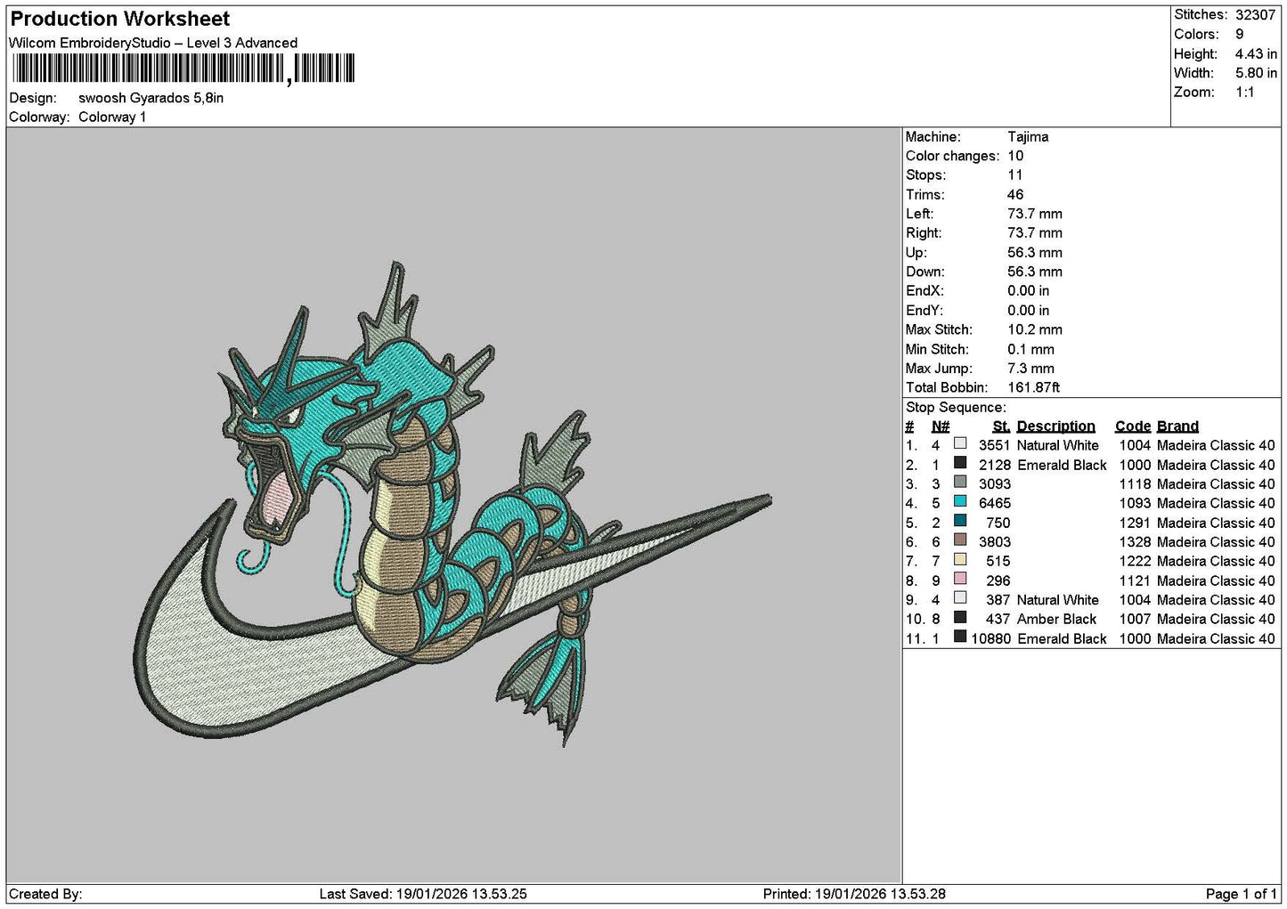
Task: Click the Total Bobbin value '161.87ft'
Action: point(1034,387)
